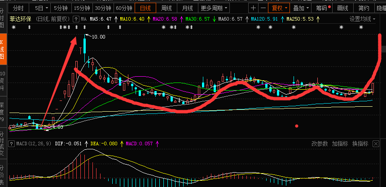This screenshot has width=386, height=187.
Task: Click the DEA:-0.080 value
Action: coord(104,144)
